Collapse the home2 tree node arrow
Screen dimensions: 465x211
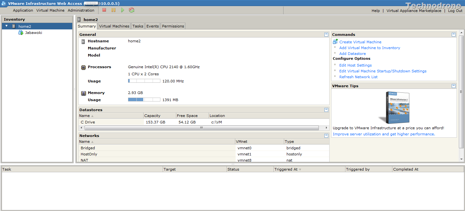6,26
